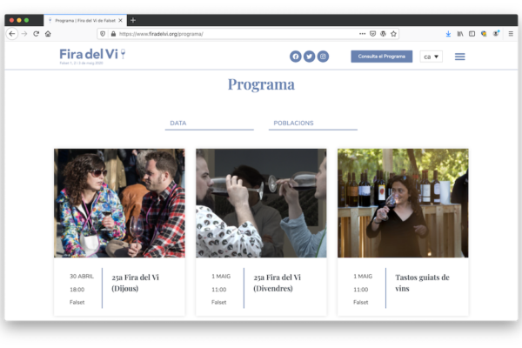
Task: Go to browser home page
Action: click(48, 34)
